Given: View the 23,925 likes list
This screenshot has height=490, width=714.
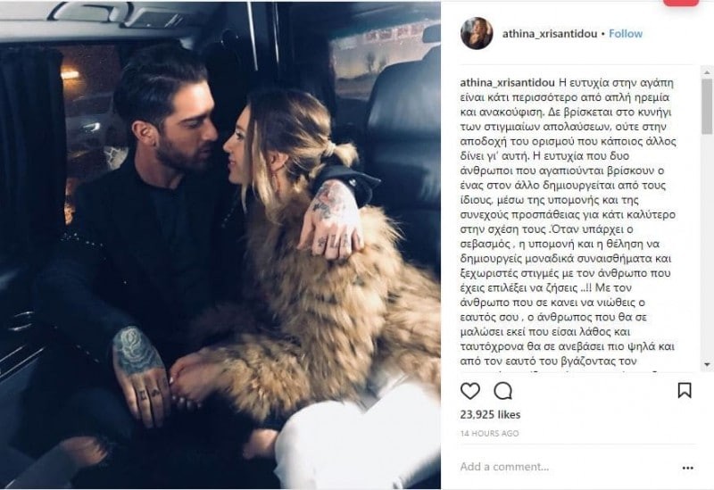Looking at the screenshot, I should 490,414.
